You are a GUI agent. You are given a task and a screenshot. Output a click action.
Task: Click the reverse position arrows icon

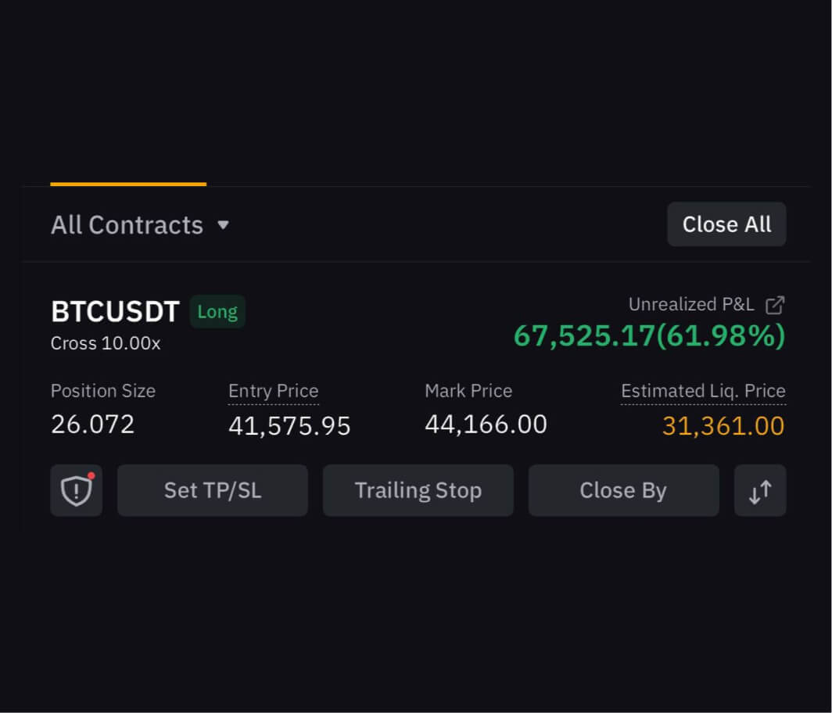[759, 490]
